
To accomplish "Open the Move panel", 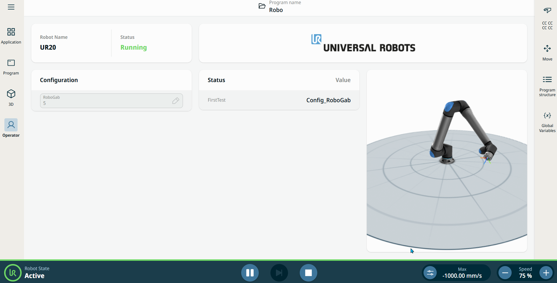I will click(547, 52).
